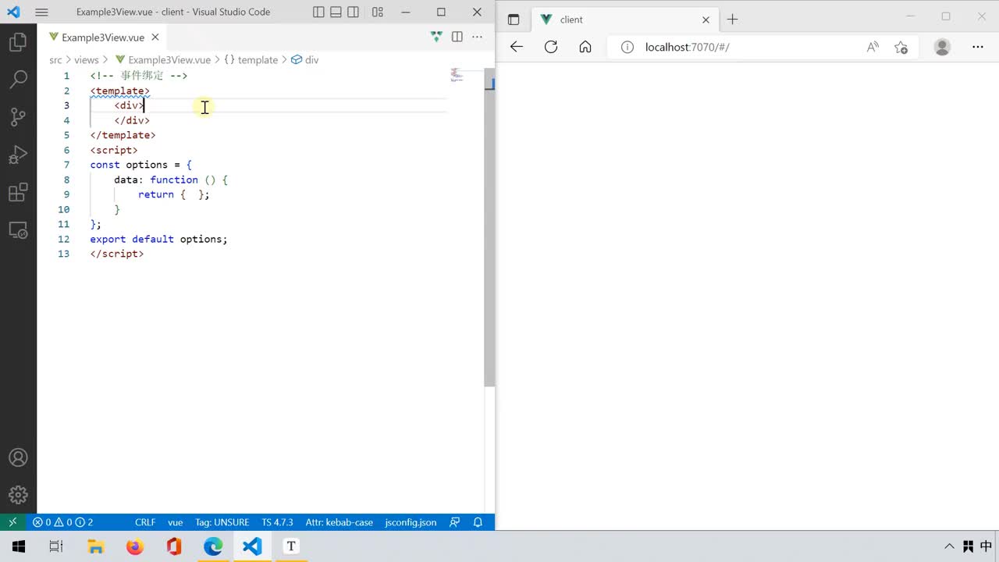Open the Run and Debug view
Image resolution: width=999 pixels, height=562 pixels.
pyautogui.click(x=18, y=155)
